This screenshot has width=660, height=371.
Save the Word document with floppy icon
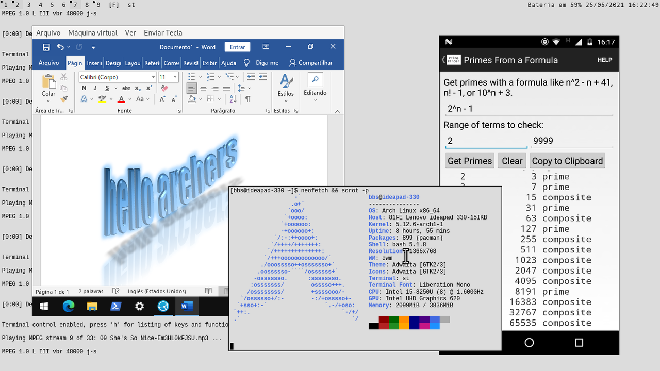tap(46, 47)
